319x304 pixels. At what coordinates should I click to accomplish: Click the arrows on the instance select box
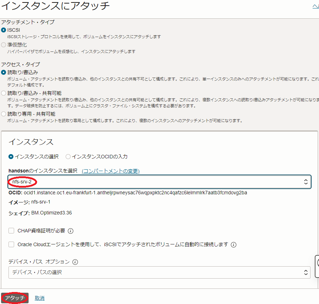coord(306,182)
